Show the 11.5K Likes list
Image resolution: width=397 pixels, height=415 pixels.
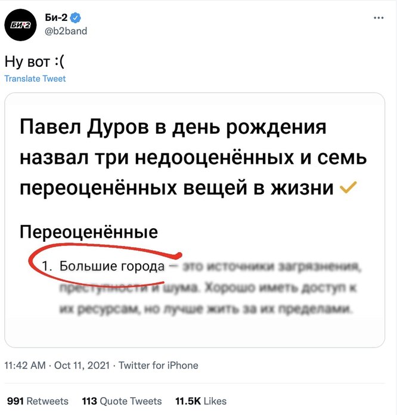(x=200, y=401)
